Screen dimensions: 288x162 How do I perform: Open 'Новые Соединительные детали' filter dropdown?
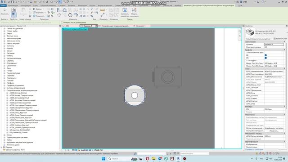pyautogui.click(x=259, y=39)
